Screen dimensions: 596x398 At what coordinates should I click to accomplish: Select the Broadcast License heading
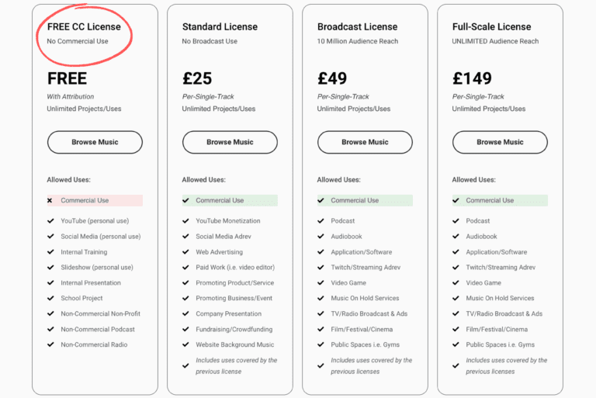(357, 27)
